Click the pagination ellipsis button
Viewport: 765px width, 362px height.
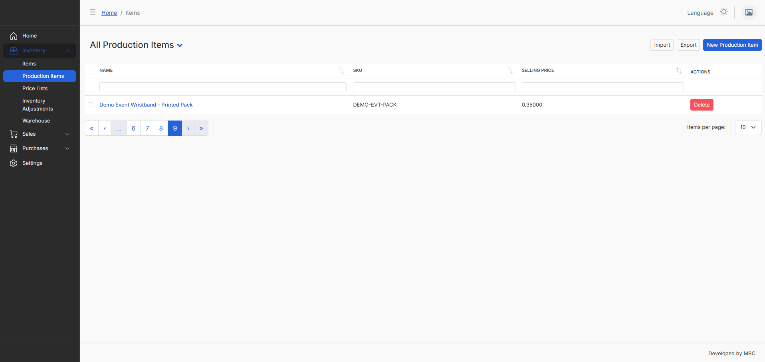click(x=119, y=128)
